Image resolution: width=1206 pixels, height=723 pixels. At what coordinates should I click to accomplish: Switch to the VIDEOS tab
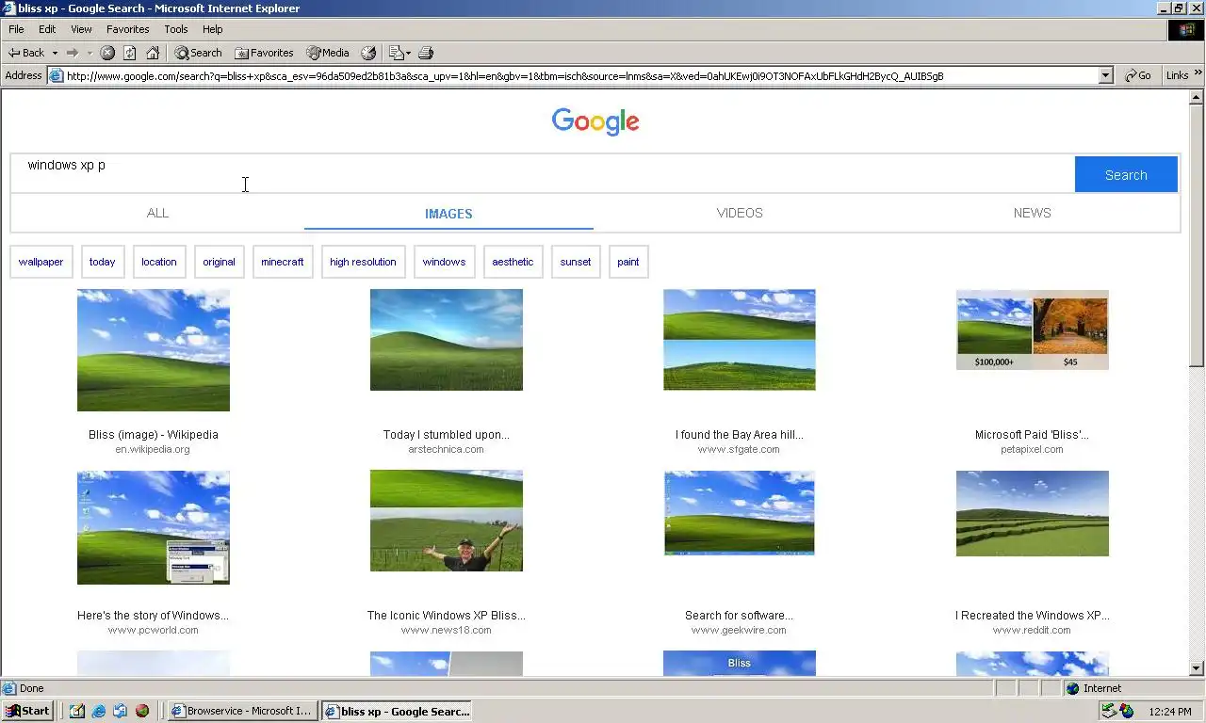pyautogui.click(x=740, y=213)
